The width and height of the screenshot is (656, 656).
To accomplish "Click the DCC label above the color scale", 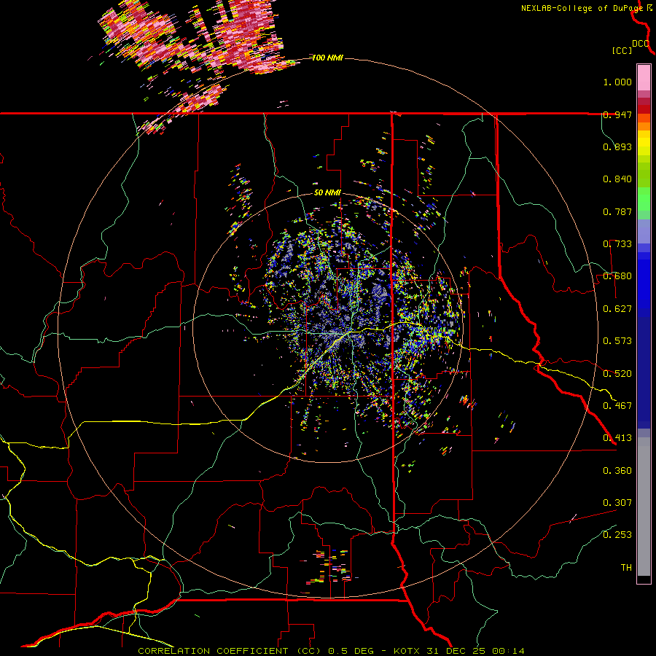I will 641,44.
